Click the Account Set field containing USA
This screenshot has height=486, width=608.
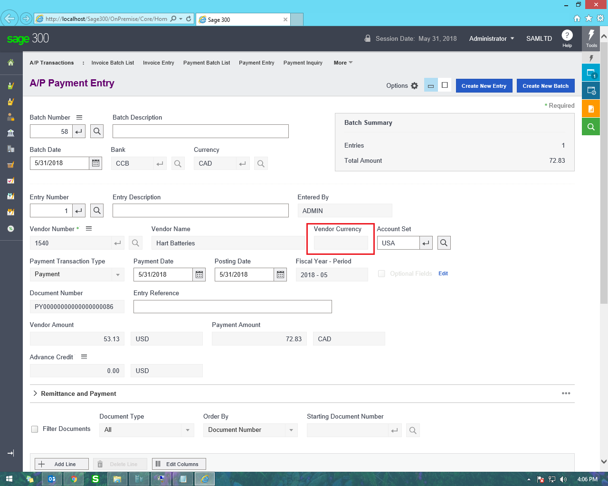click(399, 243)
